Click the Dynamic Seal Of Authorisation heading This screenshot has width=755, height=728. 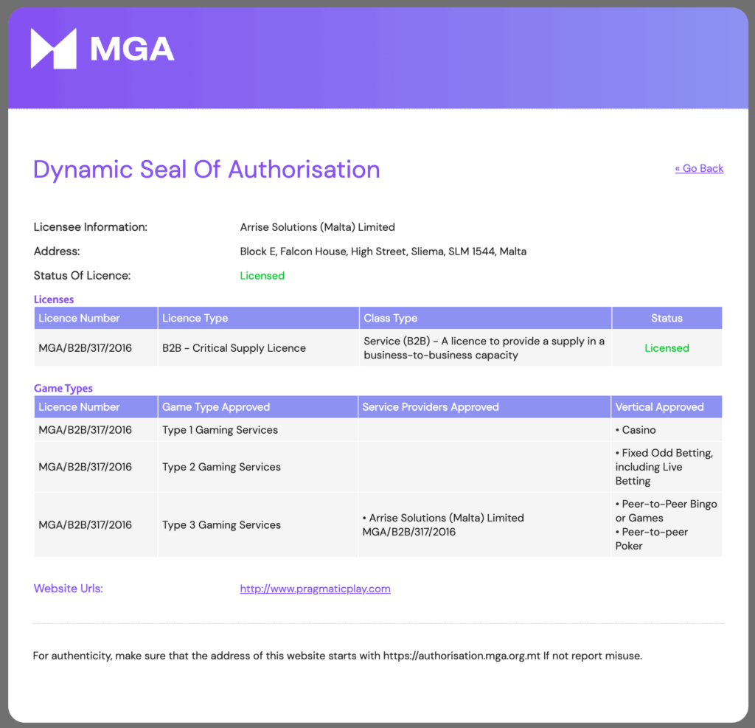pyautogui.click(x=206, y=169)
